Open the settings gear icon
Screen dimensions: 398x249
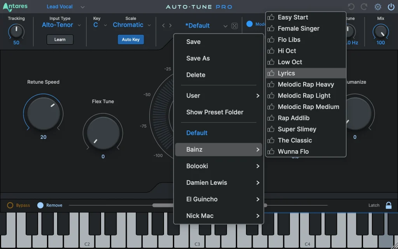coord(377,7)
